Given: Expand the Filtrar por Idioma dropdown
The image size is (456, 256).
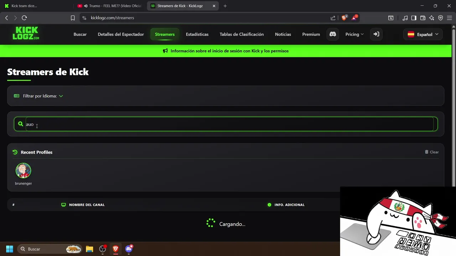Looking at the screenshot, I should click(x=43, y=96).
